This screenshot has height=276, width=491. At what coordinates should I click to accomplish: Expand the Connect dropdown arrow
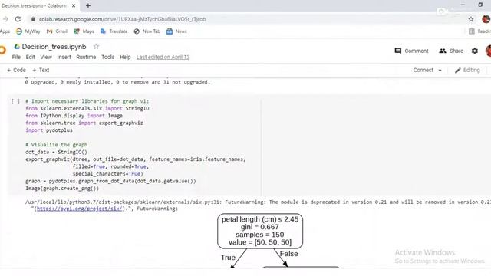click(440, 71)
